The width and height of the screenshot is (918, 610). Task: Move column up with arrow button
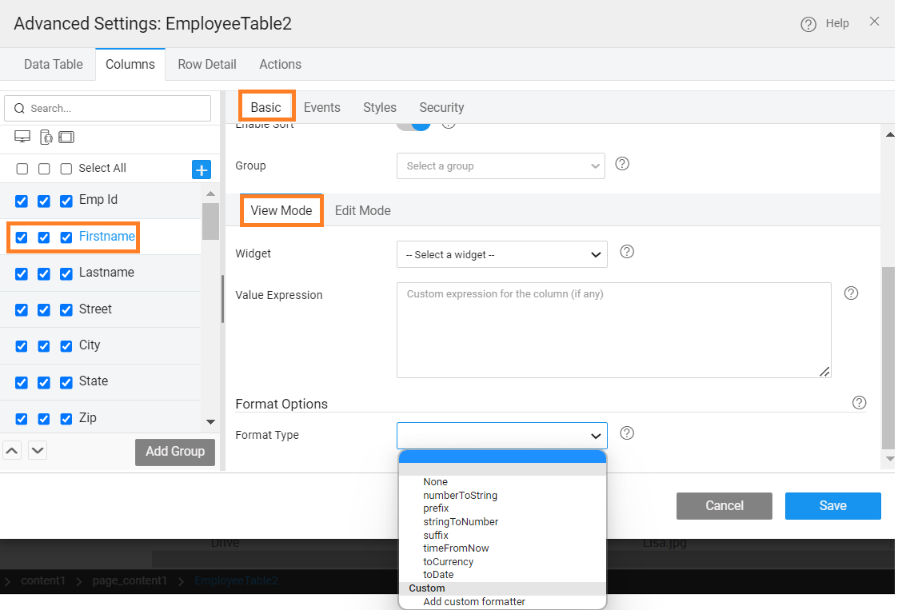click(12, 451)
